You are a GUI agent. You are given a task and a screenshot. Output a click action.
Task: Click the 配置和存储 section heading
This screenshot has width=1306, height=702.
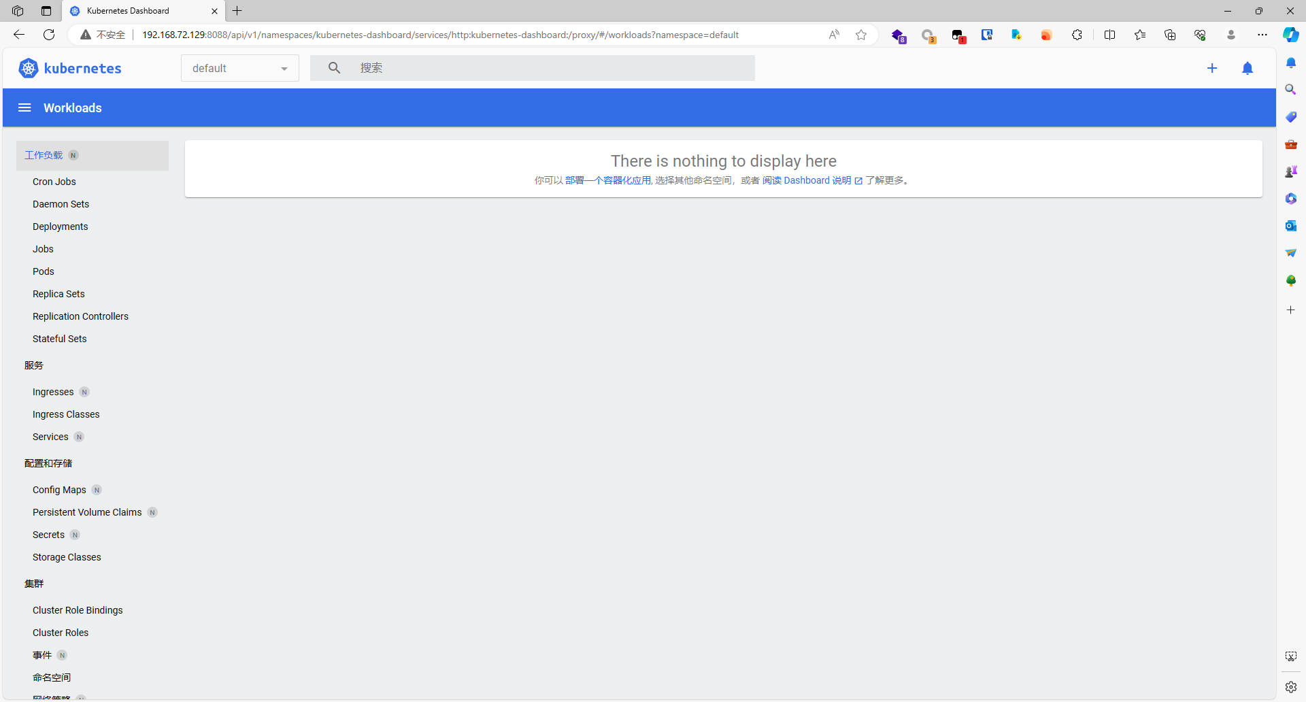tap(48, 463)
